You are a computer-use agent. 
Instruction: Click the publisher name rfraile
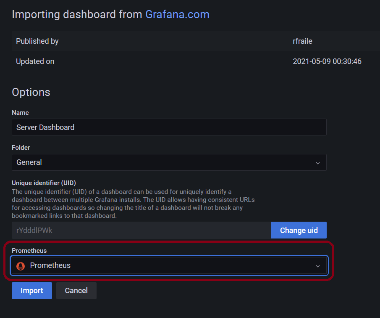[x=302, y=41]
